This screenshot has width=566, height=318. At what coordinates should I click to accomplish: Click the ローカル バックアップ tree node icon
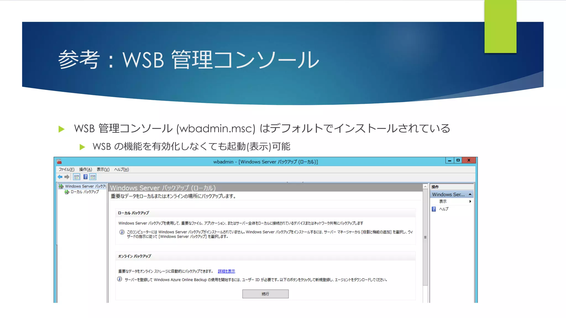pos(67,192)
